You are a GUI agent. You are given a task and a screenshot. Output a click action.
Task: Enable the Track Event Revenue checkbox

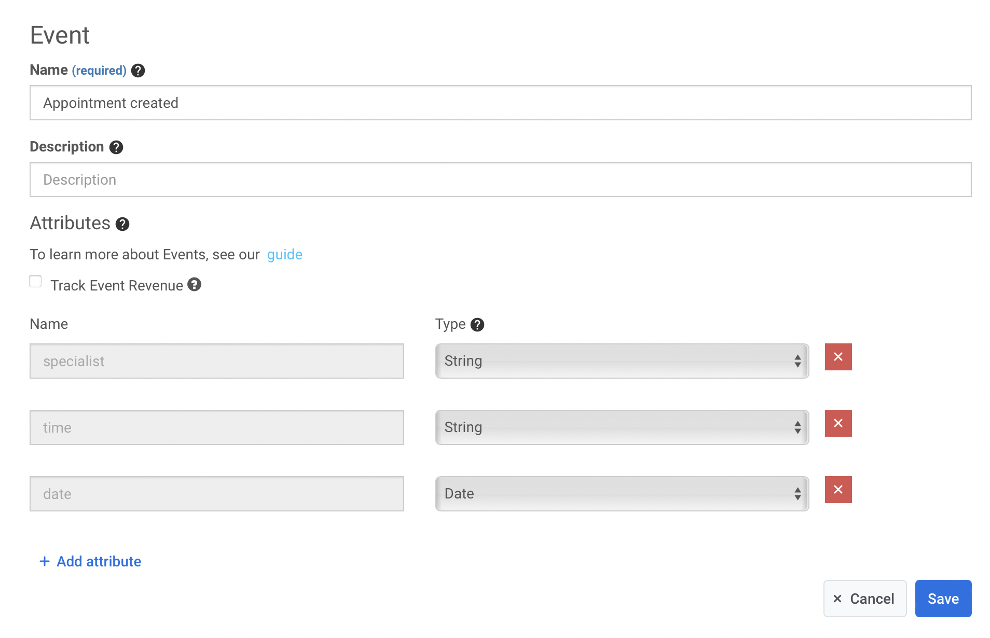[x=35, y=281]
